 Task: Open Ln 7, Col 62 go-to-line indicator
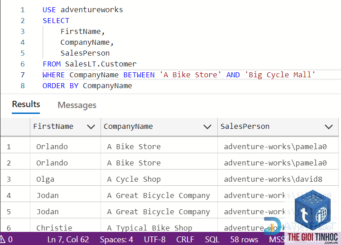68,240
